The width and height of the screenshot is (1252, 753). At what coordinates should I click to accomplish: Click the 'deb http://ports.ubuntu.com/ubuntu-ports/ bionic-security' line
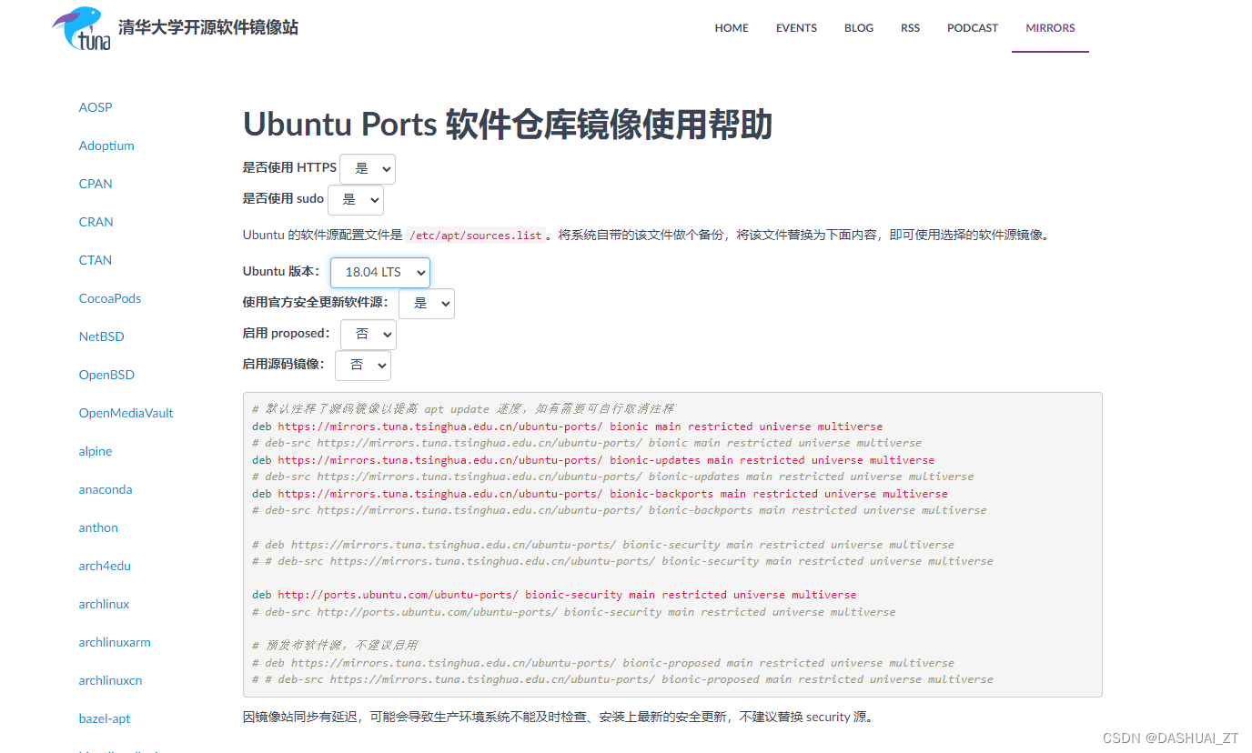554,595
